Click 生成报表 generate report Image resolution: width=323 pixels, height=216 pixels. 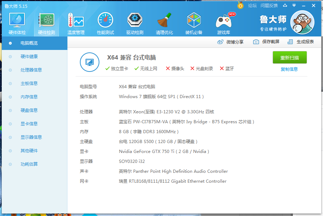[x=301, y=42]
